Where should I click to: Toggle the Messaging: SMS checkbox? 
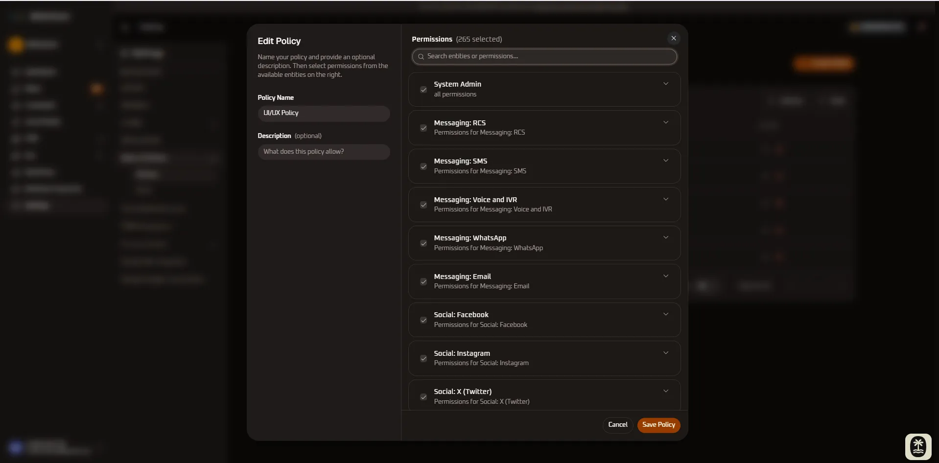(x=423, y=166)
